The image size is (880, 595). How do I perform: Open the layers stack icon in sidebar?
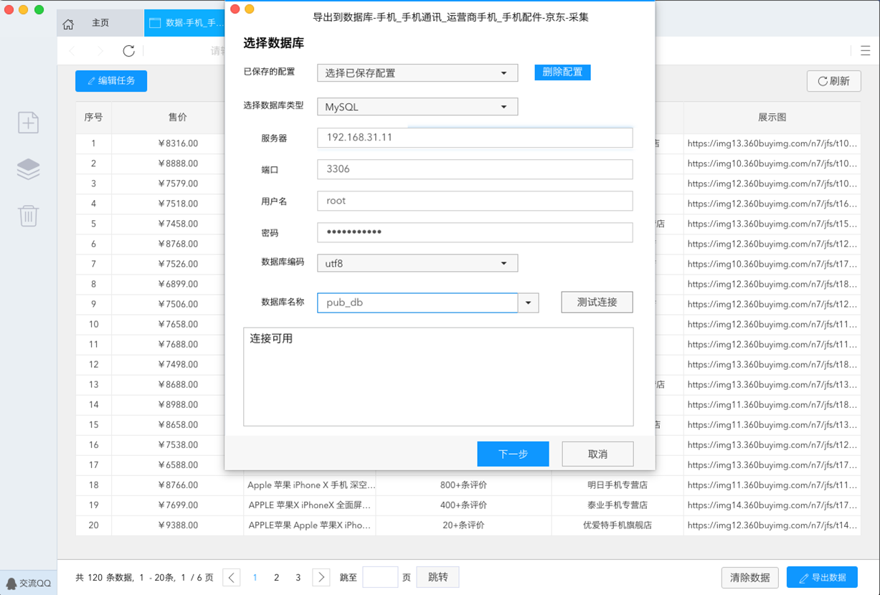tap(28, 169)
